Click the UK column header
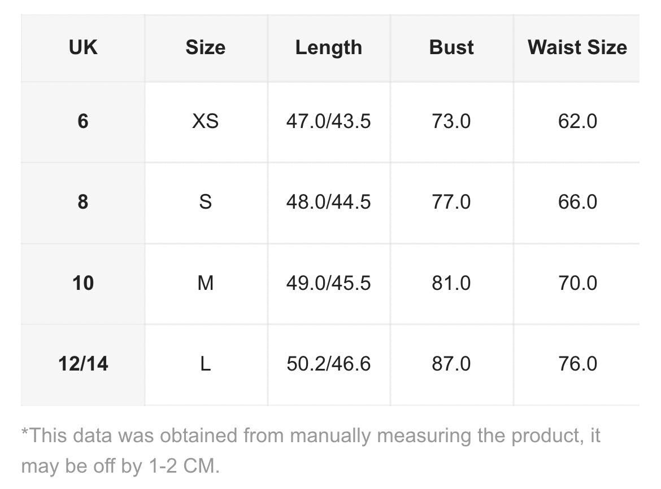 tap(83, 47)
